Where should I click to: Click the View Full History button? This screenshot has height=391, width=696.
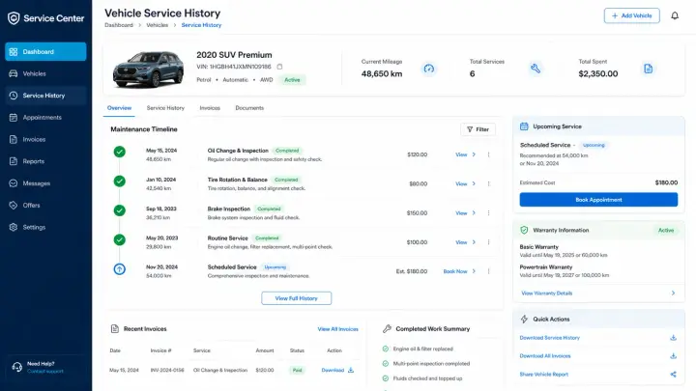click(296, 298)
